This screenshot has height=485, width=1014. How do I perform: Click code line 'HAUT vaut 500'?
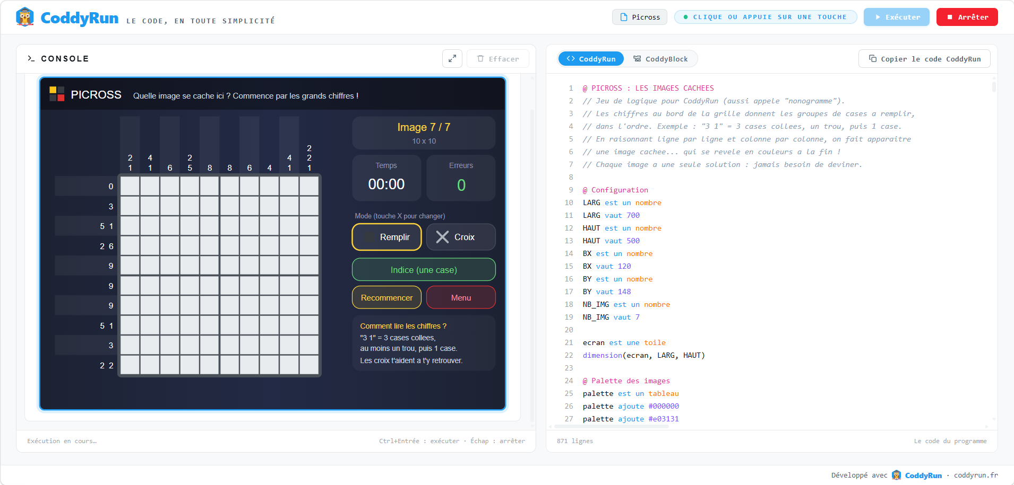611,241
